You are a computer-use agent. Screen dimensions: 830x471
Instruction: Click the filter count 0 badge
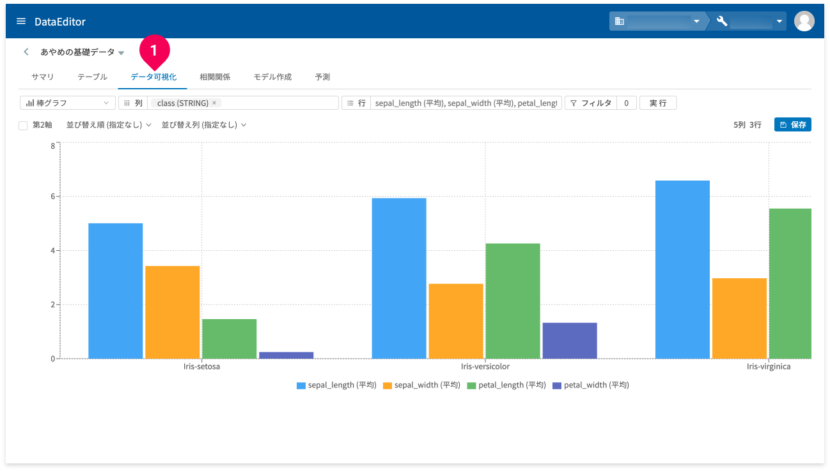pos(627,103)
